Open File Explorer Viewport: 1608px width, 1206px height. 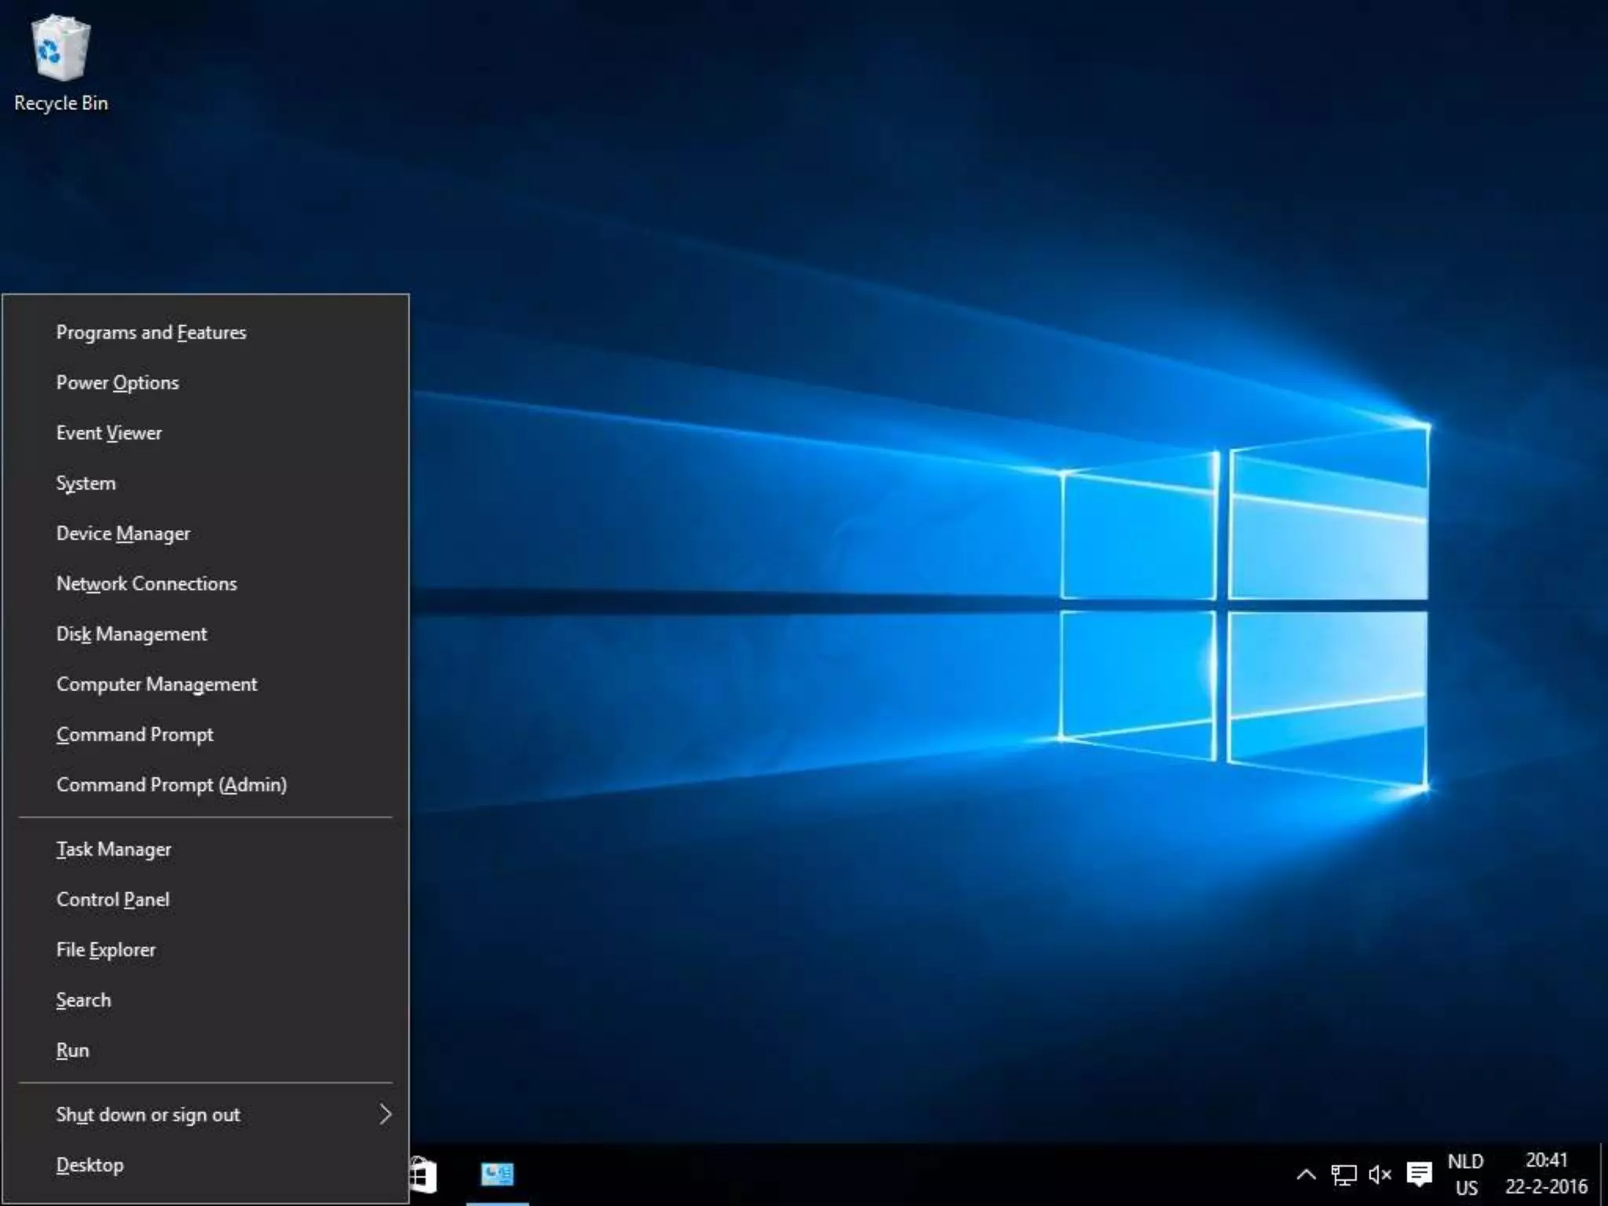tap(206, 949)
